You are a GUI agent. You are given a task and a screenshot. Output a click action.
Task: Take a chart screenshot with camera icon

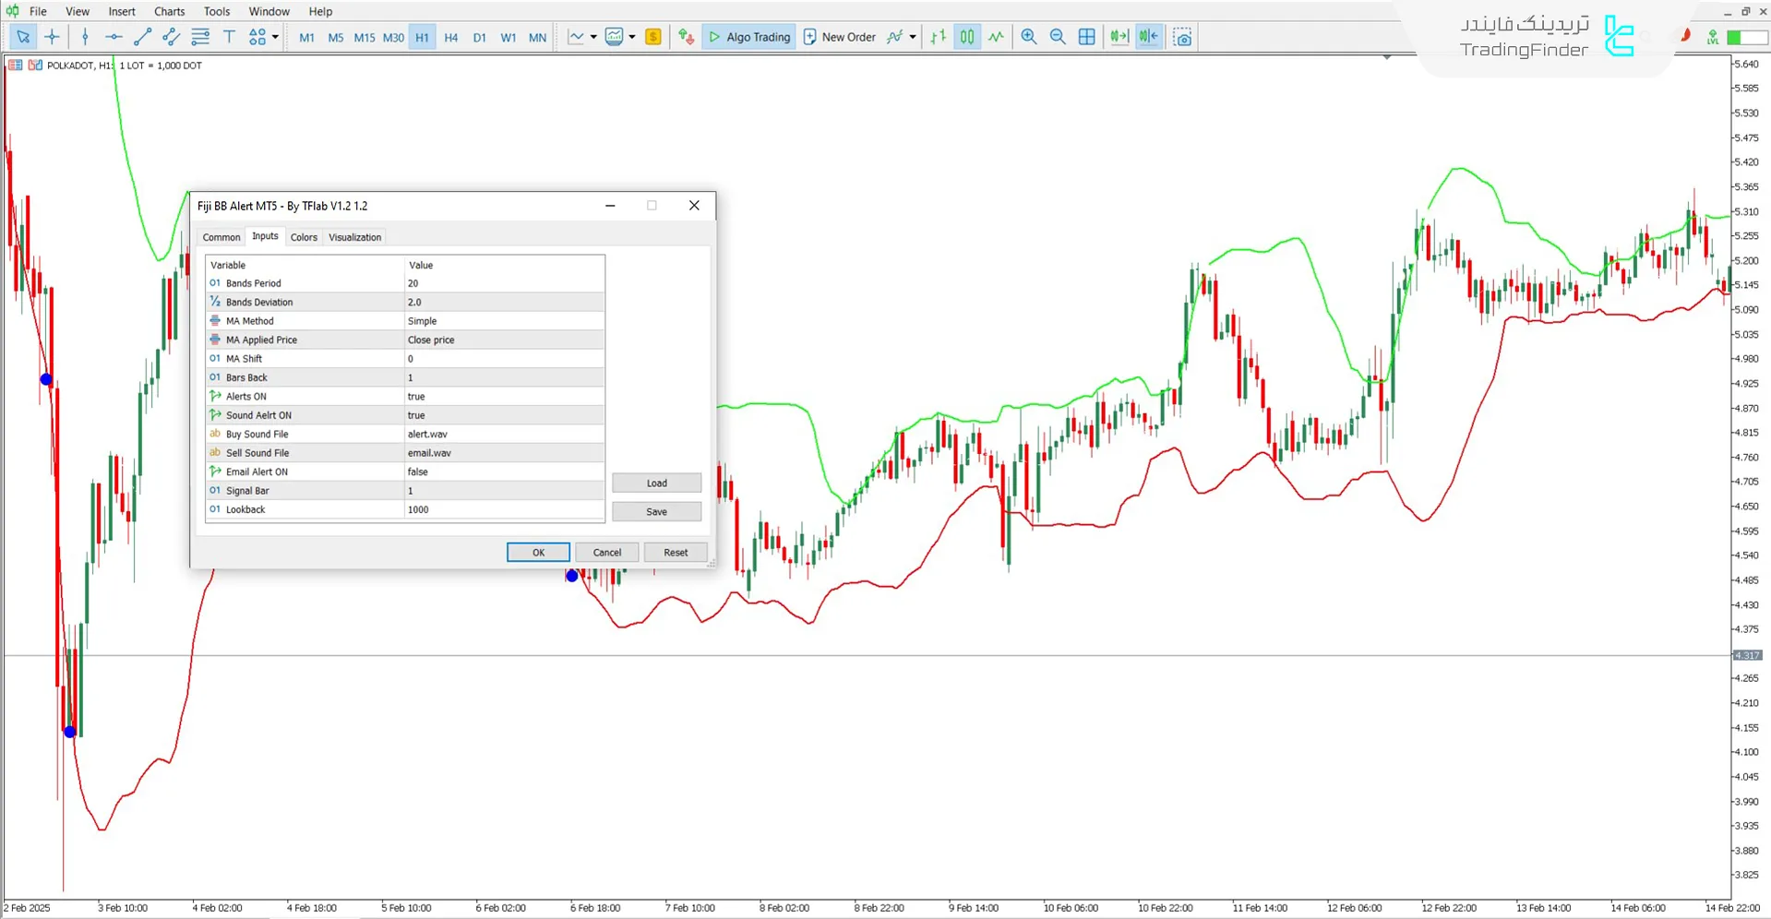point(1182,37)
